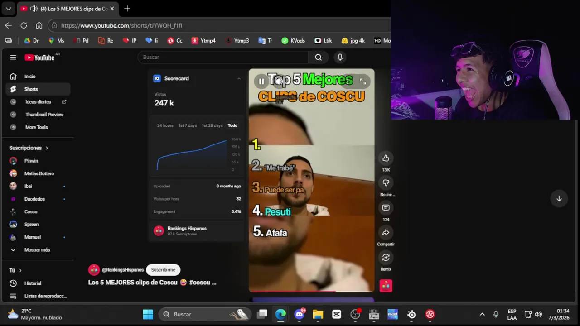Screen dimensions: 580x326
Task: Select the 24 hours tab
Action: (165, 125)
